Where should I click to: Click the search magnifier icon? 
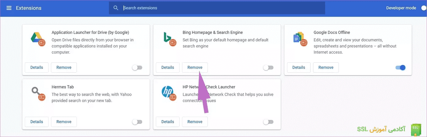point(116,8)
